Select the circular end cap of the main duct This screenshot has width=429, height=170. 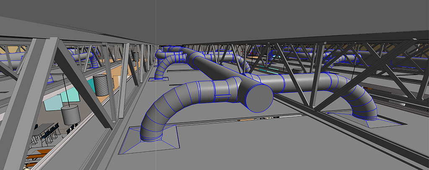(259, 98)
